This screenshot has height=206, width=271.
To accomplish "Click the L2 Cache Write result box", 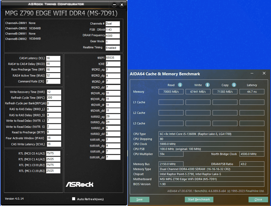I will tap(198, 113).
